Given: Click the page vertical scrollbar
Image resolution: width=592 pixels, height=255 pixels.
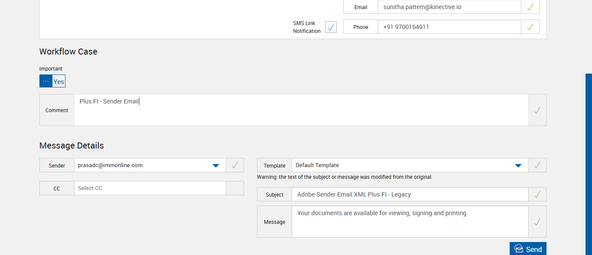Looking at the screenshot, I should (589, 165).
